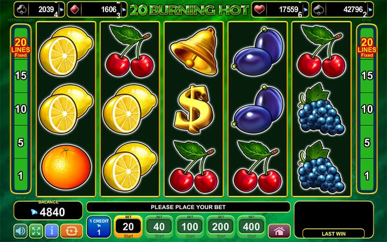Toggle fullscreen mode with expand arrows icon
Screen dimensions: 387x242
[x=36, y=231]
